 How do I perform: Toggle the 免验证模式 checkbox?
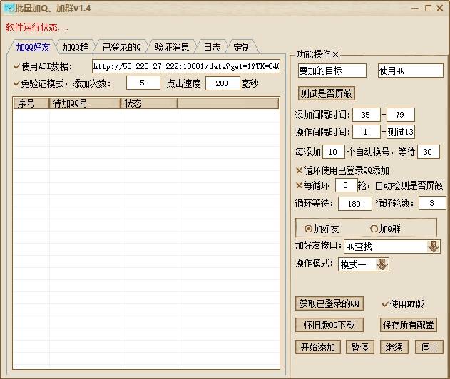[16, 83]
